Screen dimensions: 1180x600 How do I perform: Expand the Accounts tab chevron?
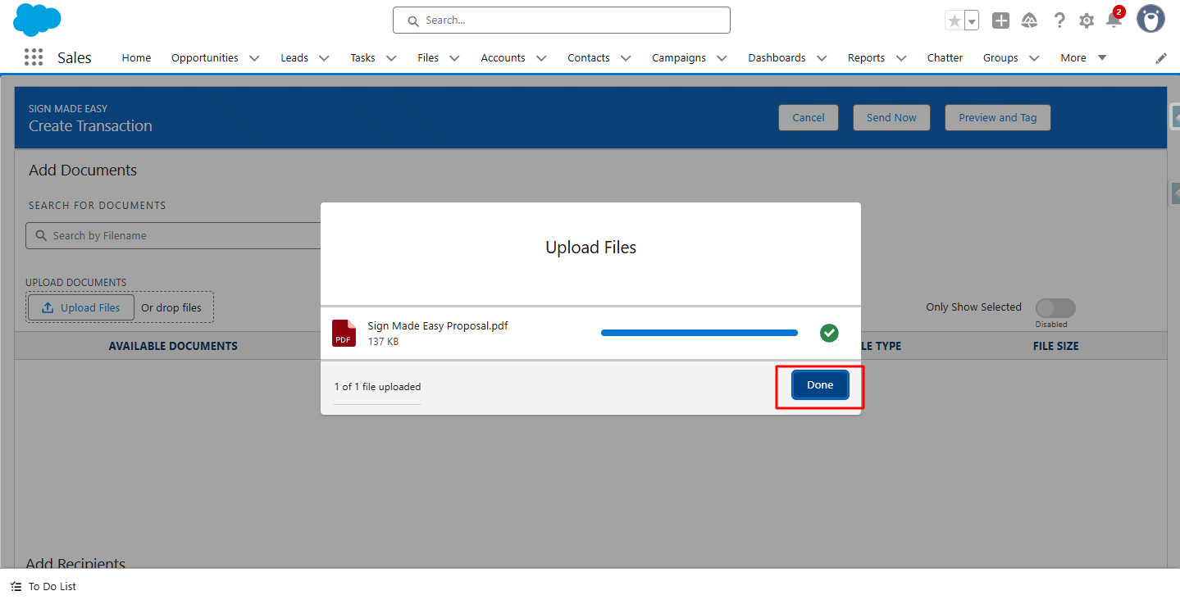541,58
